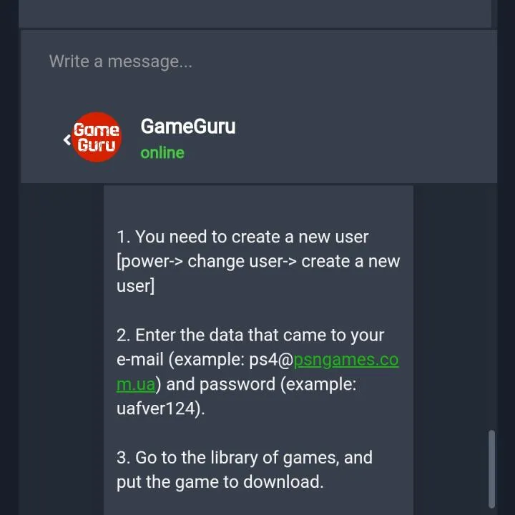The image size is (515, 515).
Task: Click blank area atop the instruction bubble
Action: click(258, 205)
